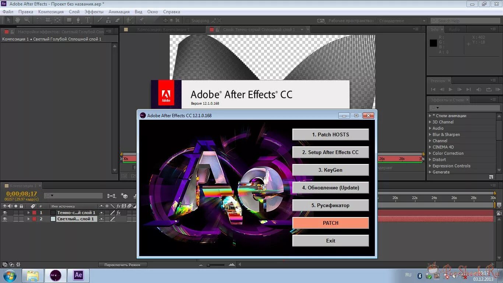Image resolution: width=503 pixels, height=283 pixels.
Task: Select the Pen tool
Action: click(x=78, y=20)
